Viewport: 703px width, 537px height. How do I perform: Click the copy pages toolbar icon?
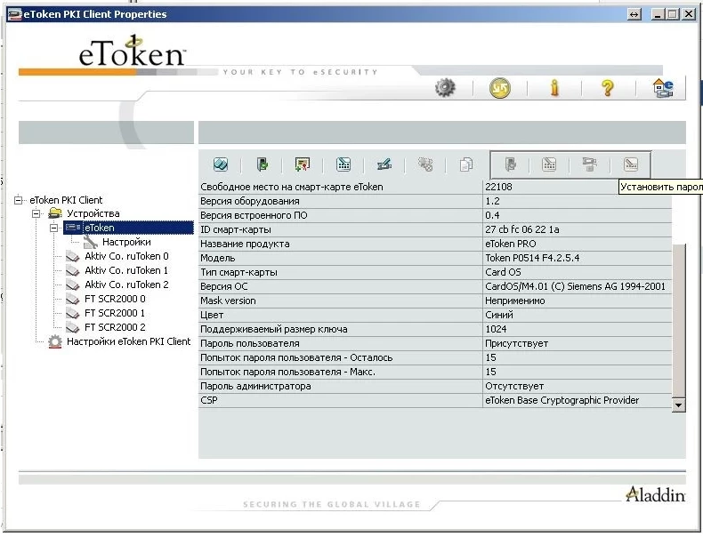[466, 164]
